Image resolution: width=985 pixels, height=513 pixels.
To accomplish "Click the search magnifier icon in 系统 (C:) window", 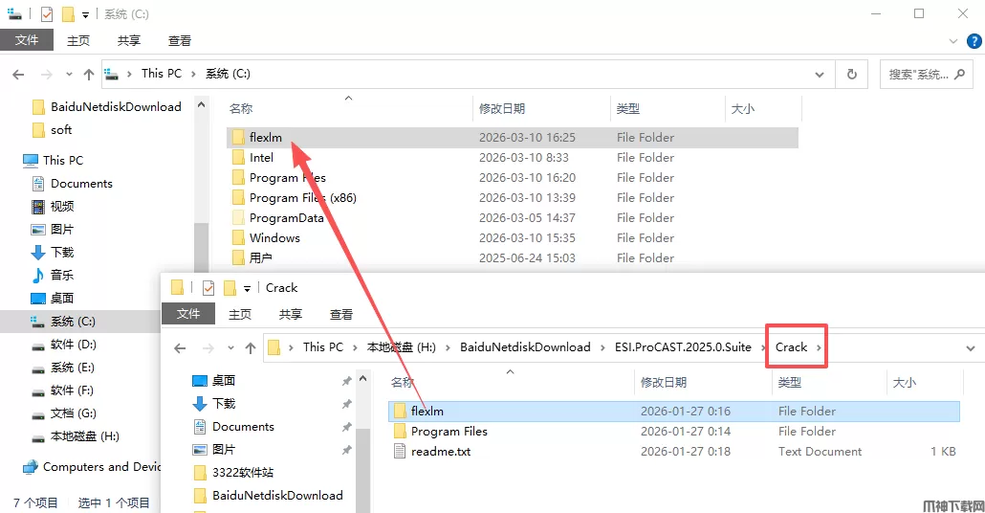I will click(x=959, y=75).
